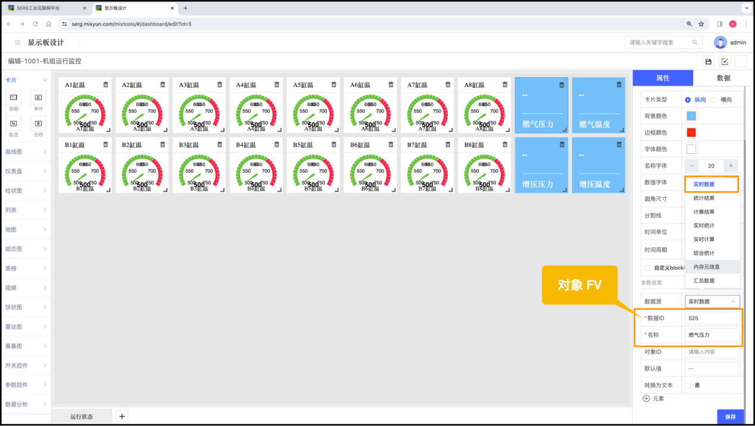Select the 事件 event card icon

click(x=38, y=98)
